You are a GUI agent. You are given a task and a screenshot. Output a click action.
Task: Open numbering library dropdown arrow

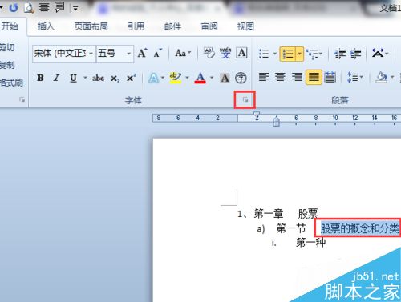click(x=300, y=54)
